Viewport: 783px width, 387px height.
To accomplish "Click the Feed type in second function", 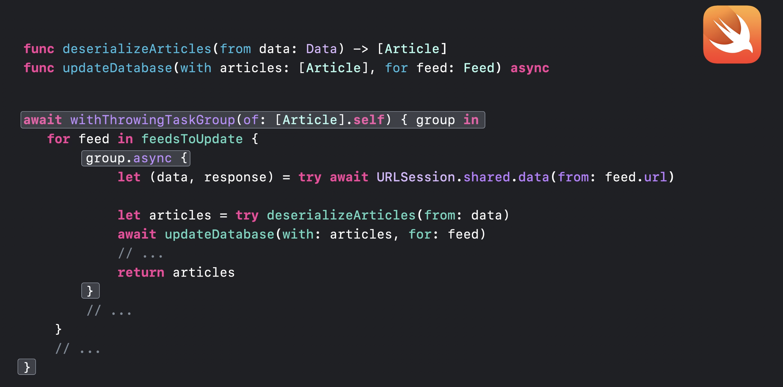I will coord(479,68).
